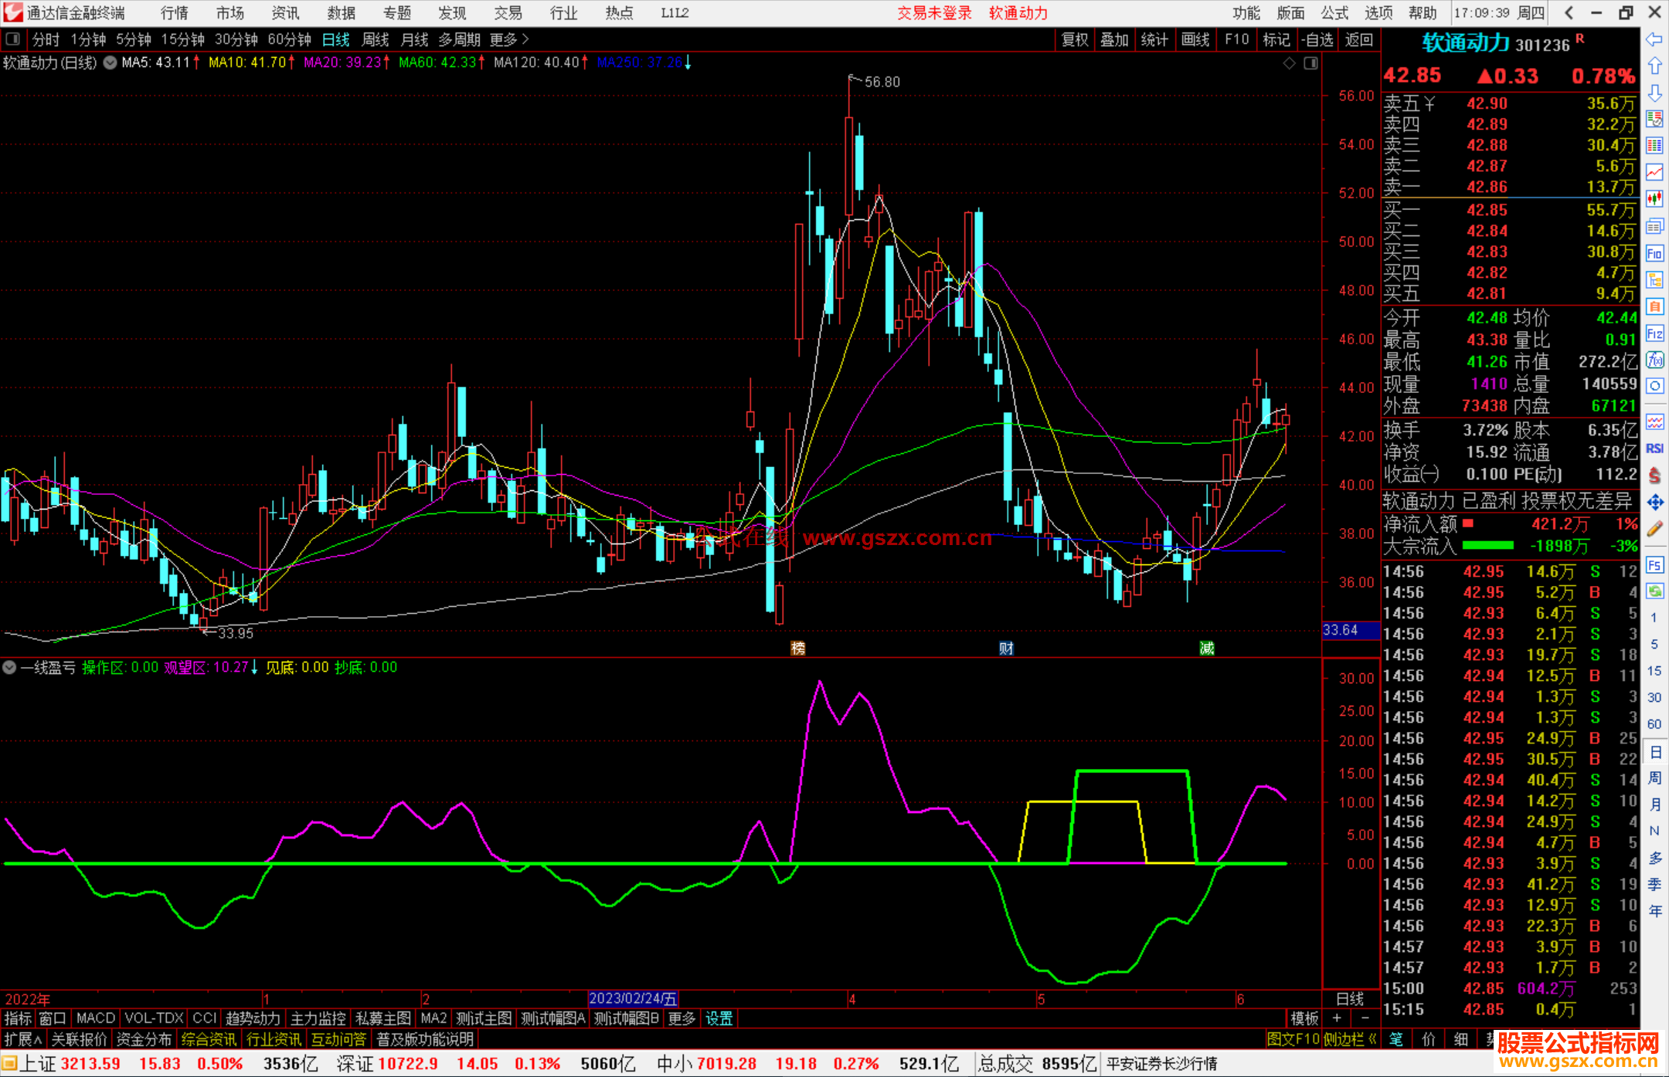
Task: Select the candlestick chart sidebar icon
Action: pyautogui.click(x=1654, y=199)
